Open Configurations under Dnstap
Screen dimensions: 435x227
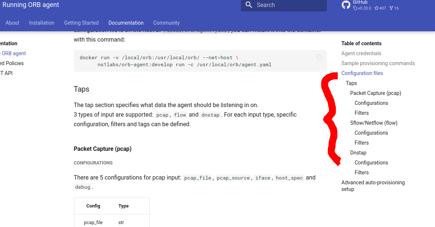(x=371, y=163)
